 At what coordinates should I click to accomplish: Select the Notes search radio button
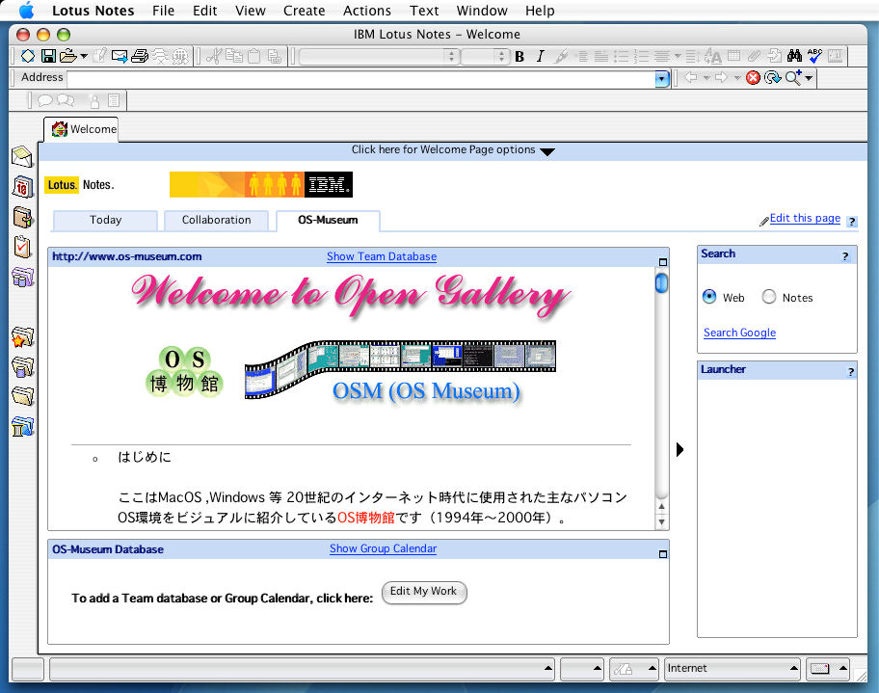click(769, 298)
